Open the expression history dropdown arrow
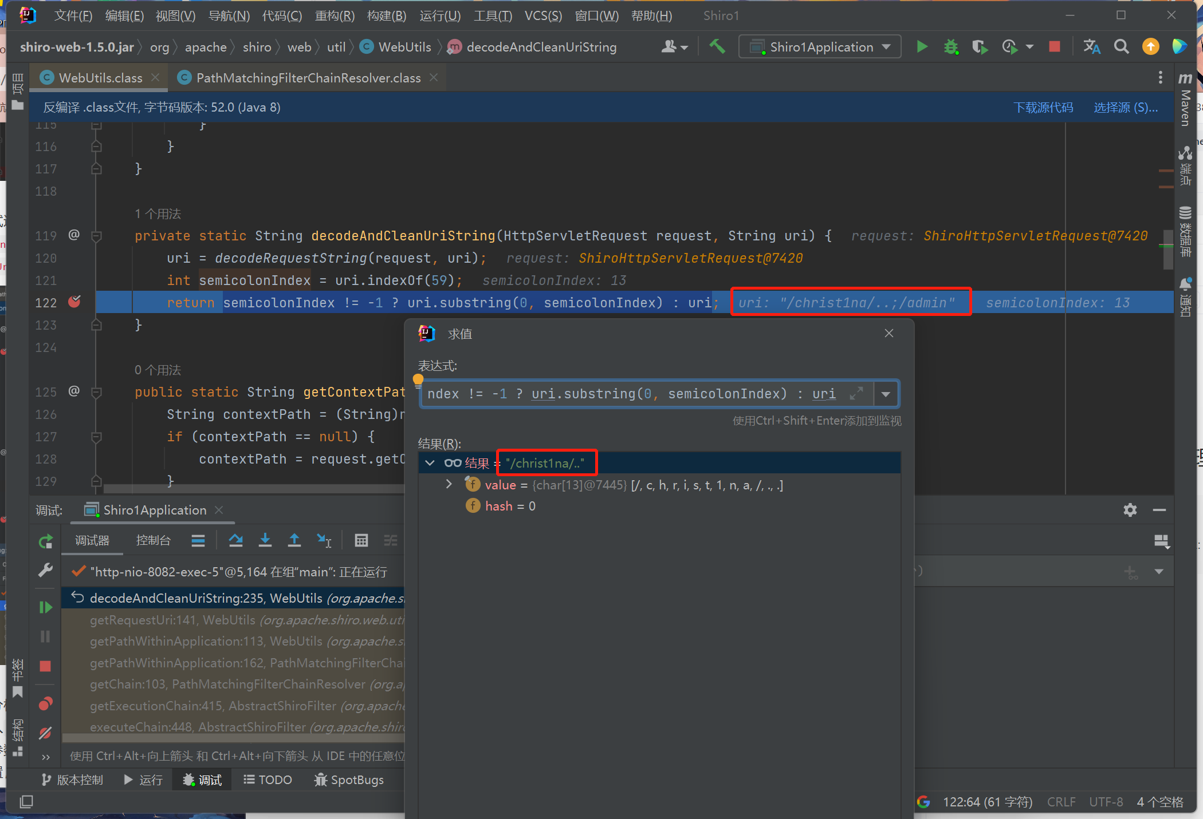The image size is (1203, 819). 886,394
